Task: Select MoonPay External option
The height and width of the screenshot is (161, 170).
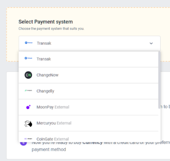Action: 89,107
